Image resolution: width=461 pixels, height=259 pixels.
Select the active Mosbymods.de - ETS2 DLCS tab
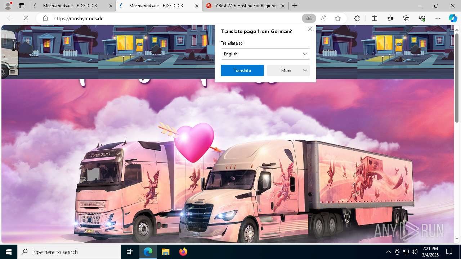158,6
